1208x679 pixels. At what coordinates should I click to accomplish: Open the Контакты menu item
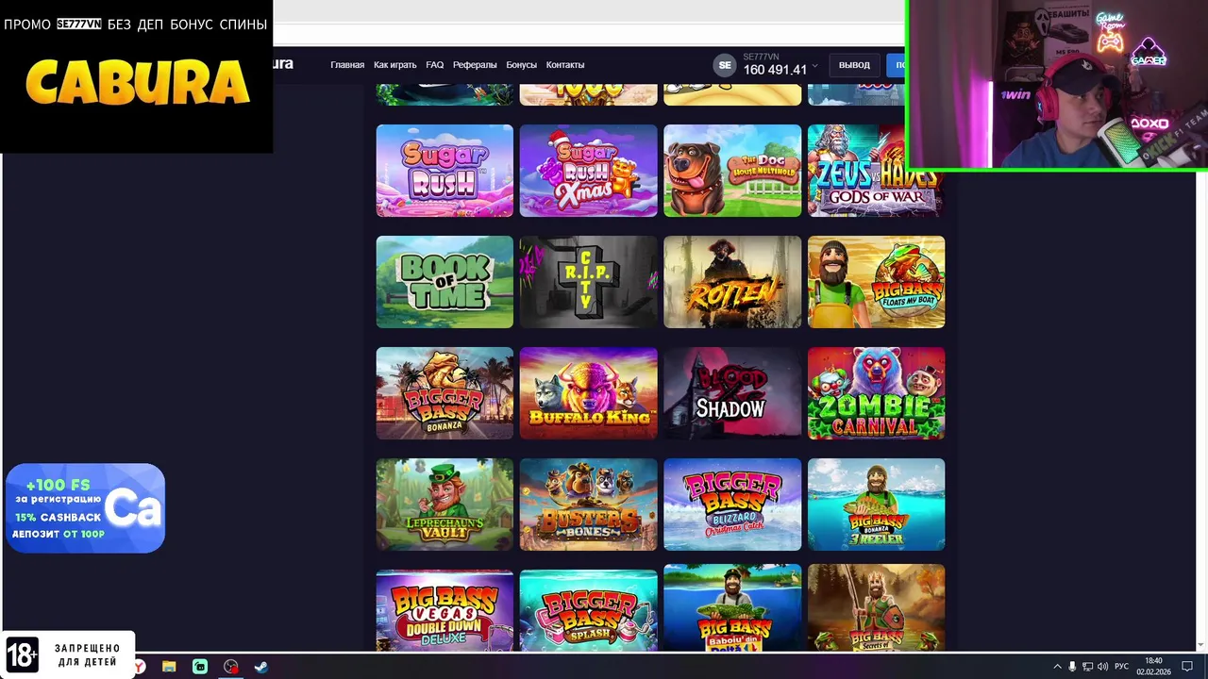565,65
